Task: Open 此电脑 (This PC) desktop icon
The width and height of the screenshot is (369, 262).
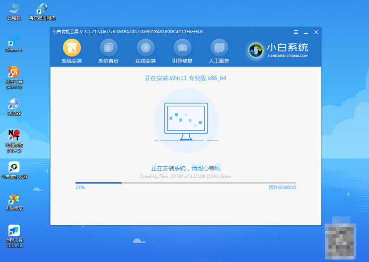Action: tap(14, 11)
